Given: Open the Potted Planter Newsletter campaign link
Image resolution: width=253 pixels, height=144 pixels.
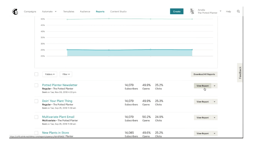Looking at the screenshot, I should point(60,85).
